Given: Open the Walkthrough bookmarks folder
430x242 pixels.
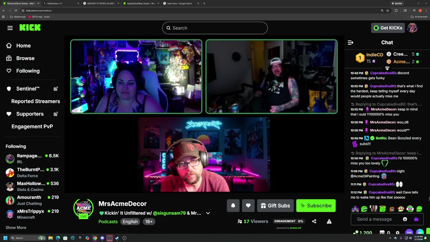Looking at the screenshot, I should click(x=18, y=16).
